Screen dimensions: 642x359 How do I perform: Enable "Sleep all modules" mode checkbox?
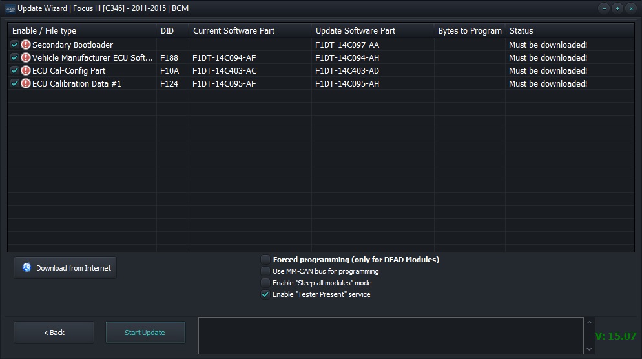coord(265,283)
